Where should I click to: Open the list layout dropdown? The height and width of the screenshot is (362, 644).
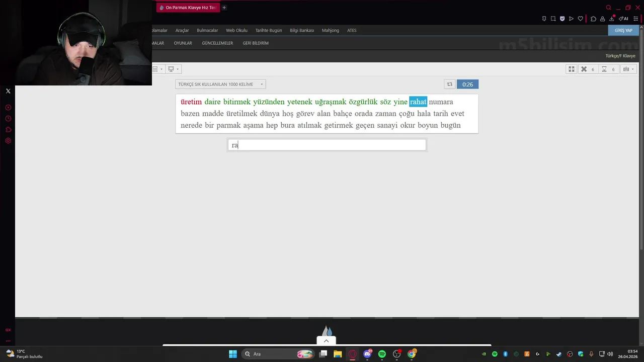(157, 69)
